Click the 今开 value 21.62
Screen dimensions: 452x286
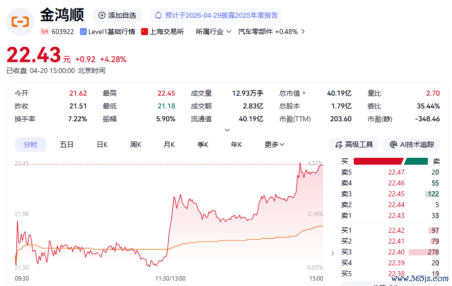coord(78,93)
